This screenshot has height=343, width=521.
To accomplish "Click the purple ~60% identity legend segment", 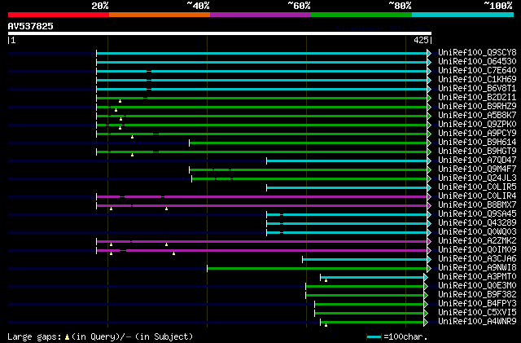I will (260, 15).
